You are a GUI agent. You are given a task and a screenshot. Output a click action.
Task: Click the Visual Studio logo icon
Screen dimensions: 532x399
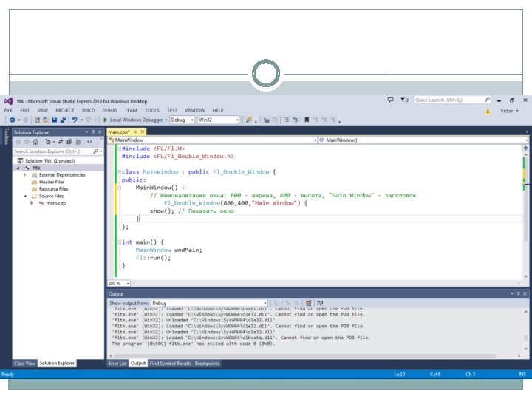pos(8,101)
